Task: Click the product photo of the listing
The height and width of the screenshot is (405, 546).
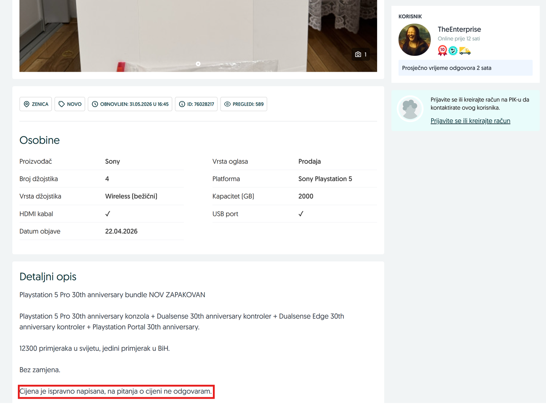Action: 198,36
